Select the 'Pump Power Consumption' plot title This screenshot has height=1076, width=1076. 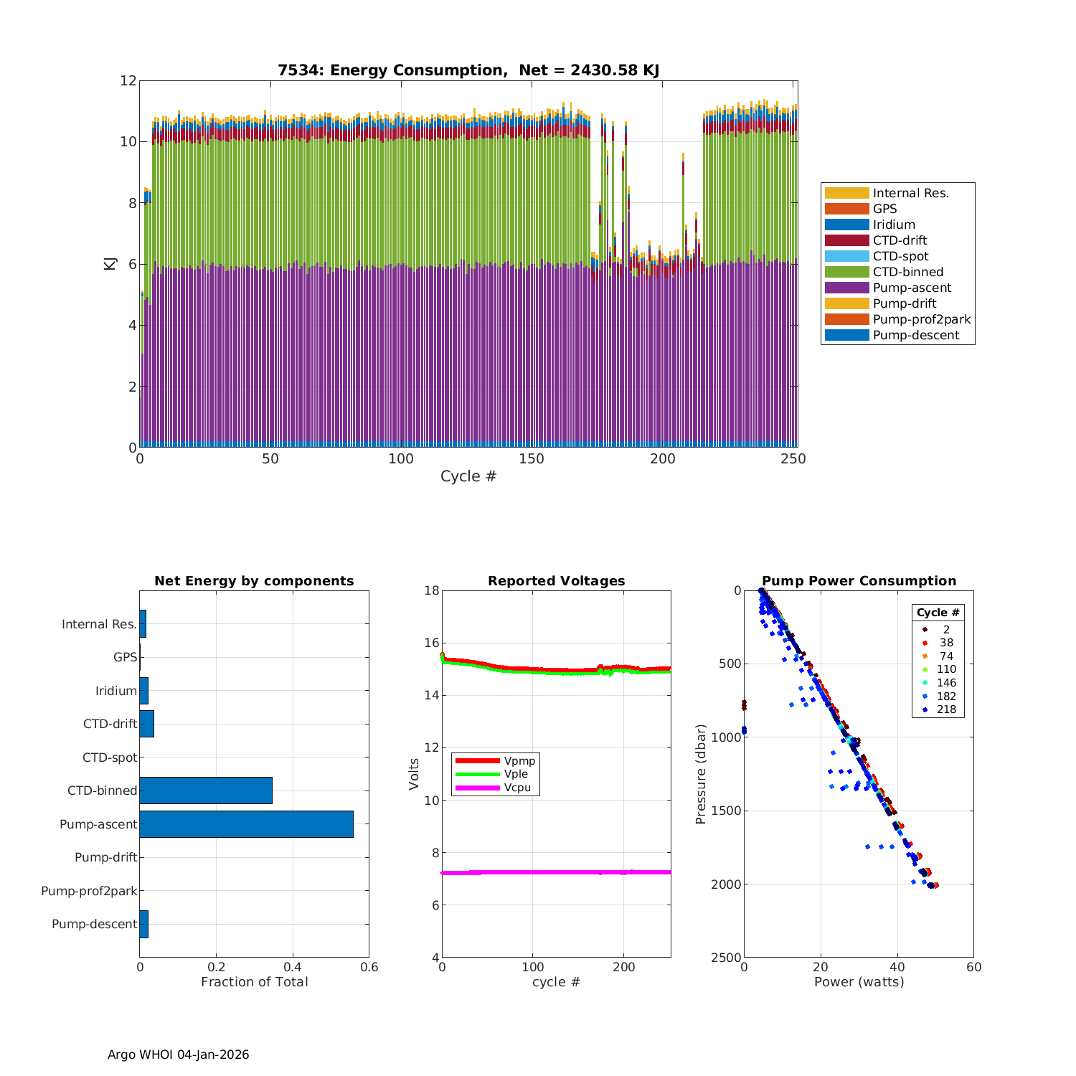pyautogui.click(x=859, y=581)
